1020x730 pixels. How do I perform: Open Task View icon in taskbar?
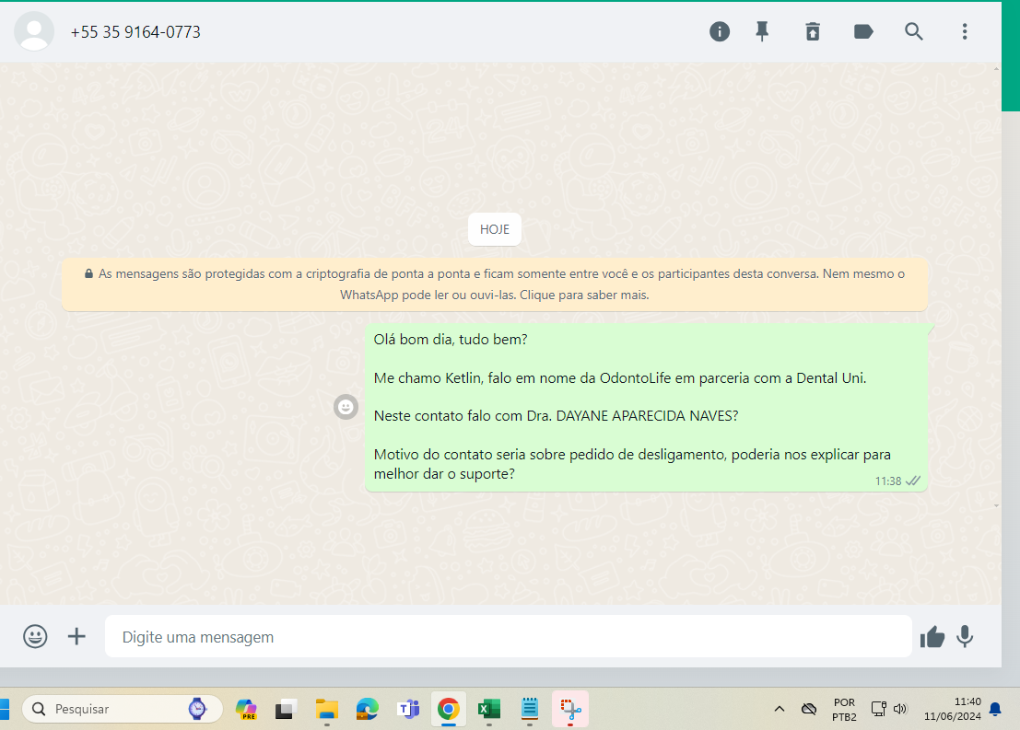tap(286, 709)
